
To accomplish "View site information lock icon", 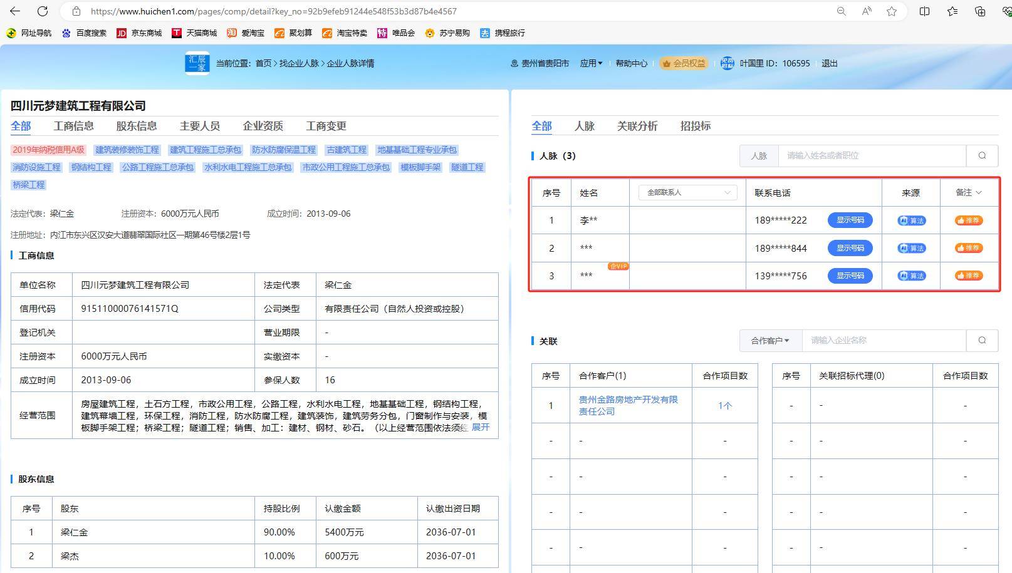I will tap(76, 11).
